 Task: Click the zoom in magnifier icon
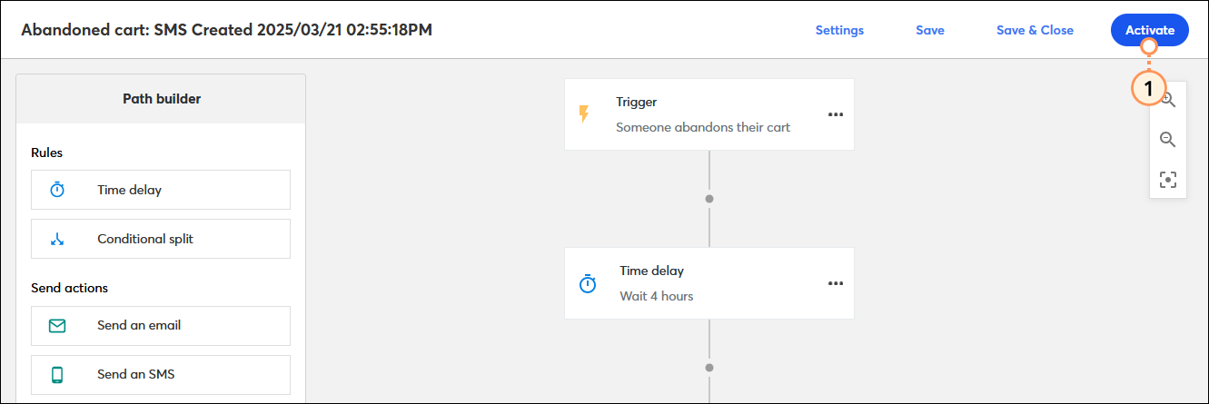(1170, 101)
